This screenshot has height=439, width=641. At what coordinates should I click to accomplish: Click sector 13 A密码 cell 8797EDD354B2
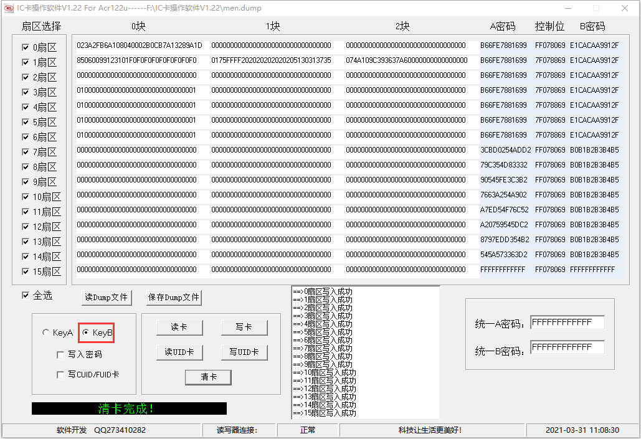[505, 240]
